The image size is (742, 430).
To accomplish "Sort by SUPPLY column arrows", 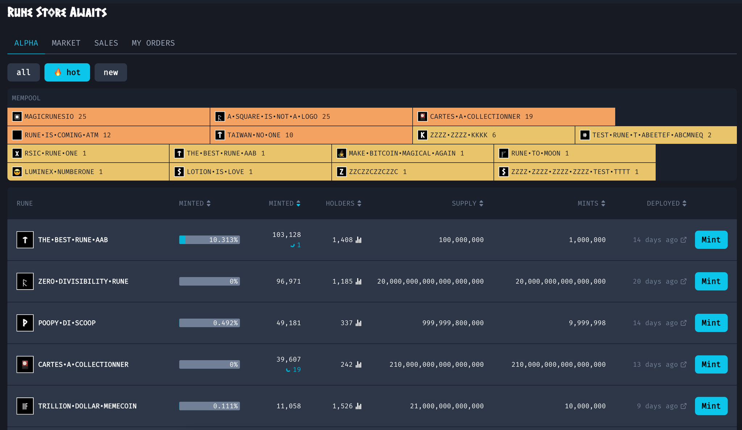I will (481, 203).
